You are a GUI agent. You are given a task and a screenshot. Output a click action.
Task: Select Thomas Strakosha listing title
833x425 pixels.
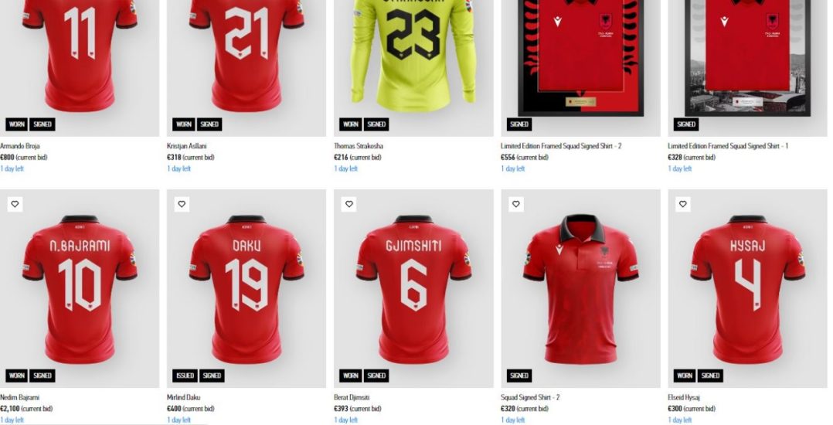pyautogui.click(x=359, y=146)
